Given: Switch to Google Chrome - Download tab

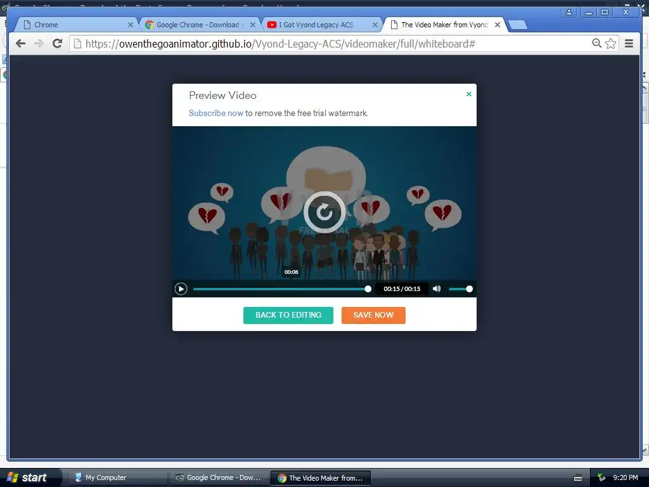Looking at the screenshot, I should [x=198, y=25].
